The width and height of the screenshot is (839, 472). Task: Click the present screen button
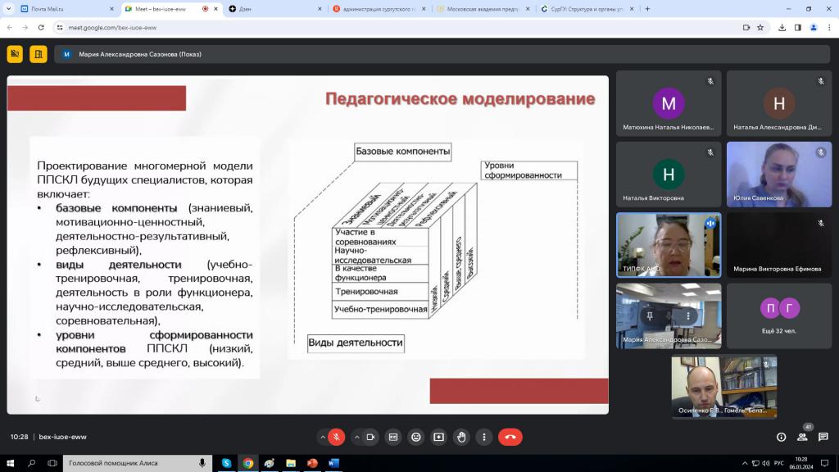439,437
